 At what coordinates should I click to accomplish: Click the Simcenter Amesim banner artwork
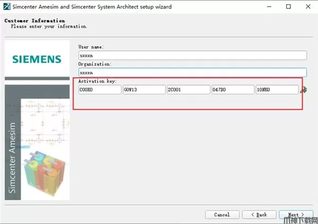[37, 143]
